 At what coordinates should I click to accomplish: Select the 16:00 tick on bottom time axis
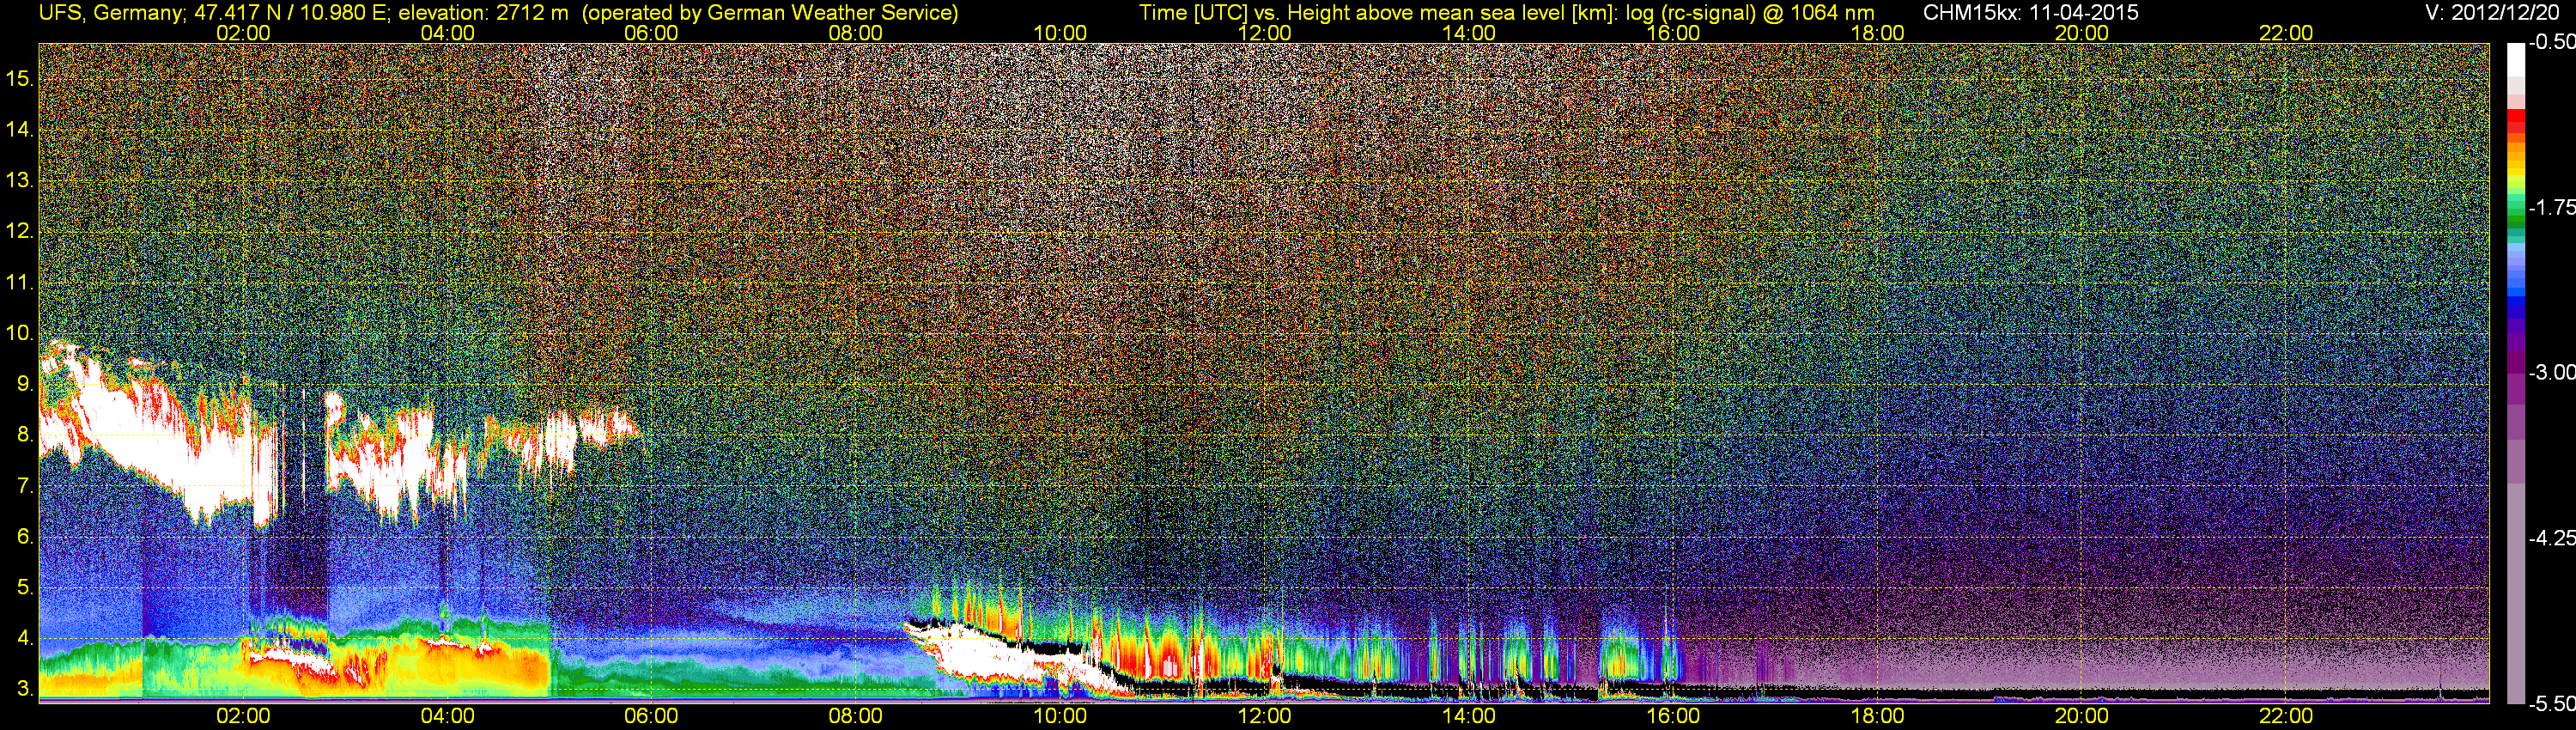[1673, 716]
